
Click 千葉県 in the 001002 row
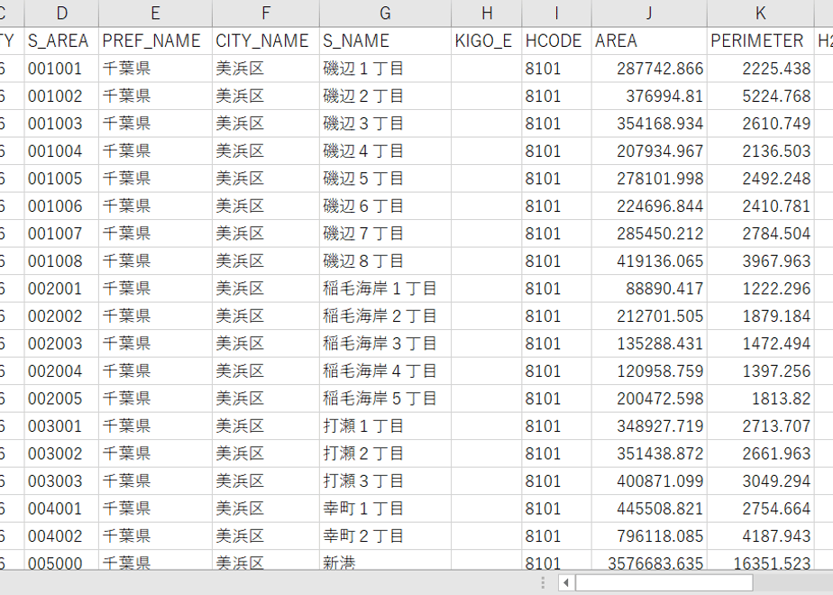pyautogui.click(x=155, y=96)
